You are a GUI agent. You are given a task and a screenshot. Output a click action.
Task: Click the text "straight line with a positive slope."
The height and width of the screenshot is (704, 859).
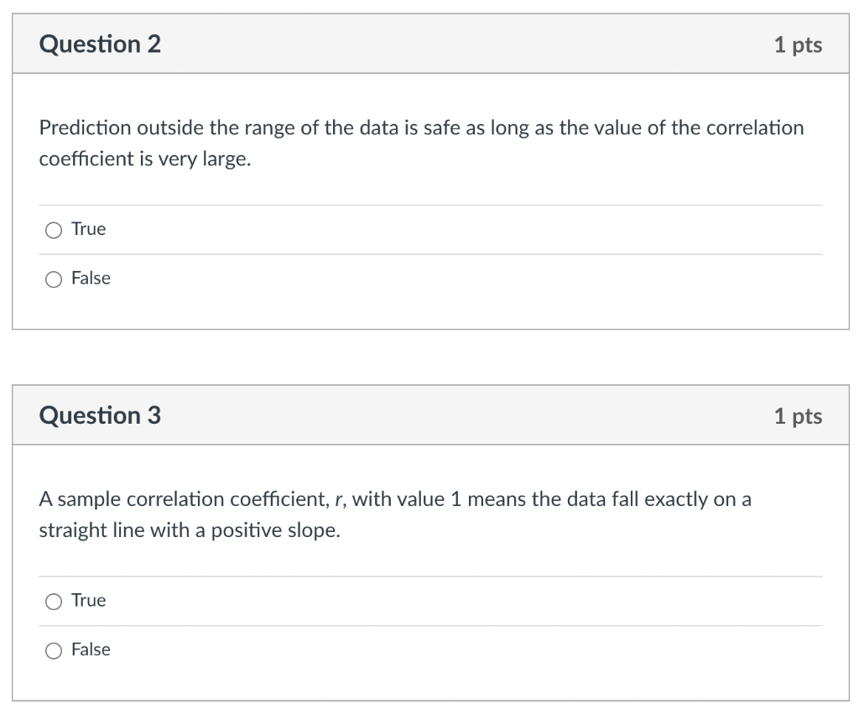(190, 531)
